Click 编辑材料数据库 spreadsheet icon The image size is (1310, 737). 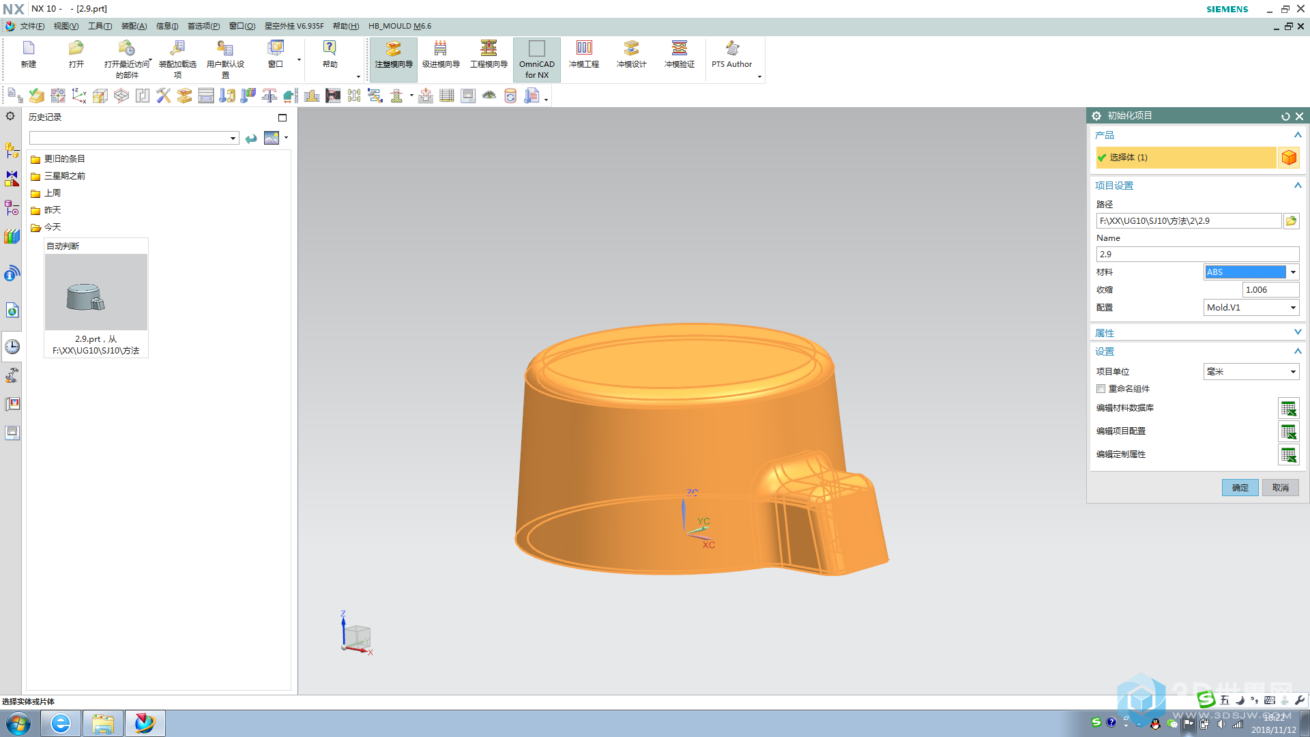point(1288,408)
